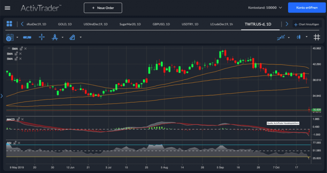The height and width of the screenshot is (173, 327).
Task: Click the Konto eröffnen button
Action: pos(307,8)
